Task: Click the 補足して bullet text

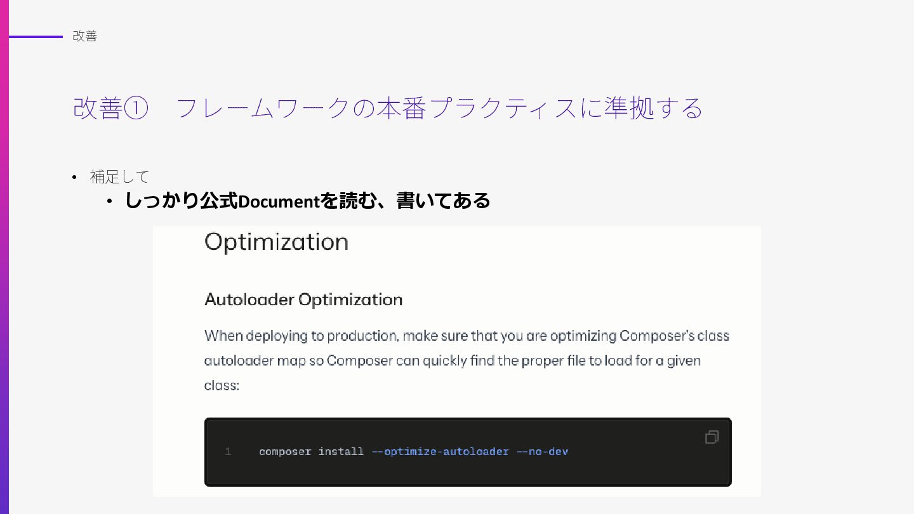Action: (119, 176)
